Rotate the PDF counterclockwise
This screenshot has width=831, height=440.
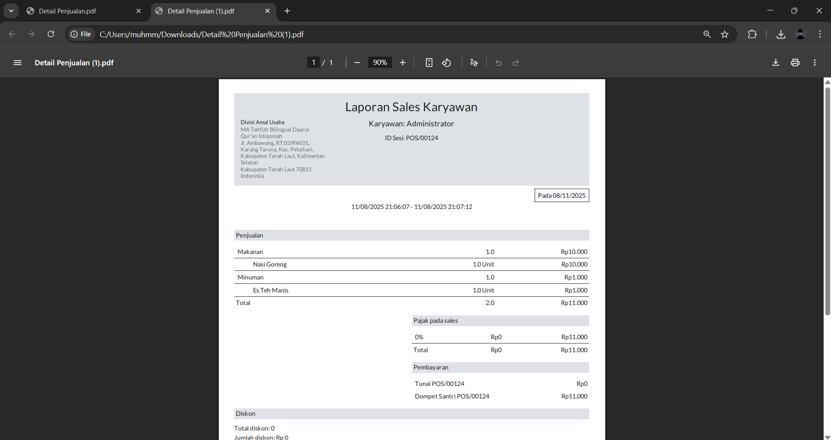click(x=446, y=63)
